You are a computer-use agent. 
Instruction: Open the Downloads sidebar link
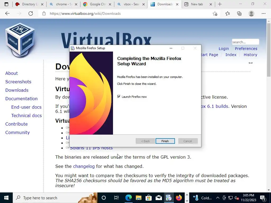click(x=17, y=90)
